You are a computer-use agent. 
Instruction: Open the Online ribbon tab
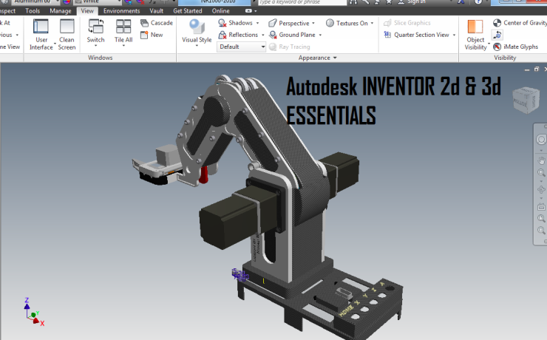[221, 11]
